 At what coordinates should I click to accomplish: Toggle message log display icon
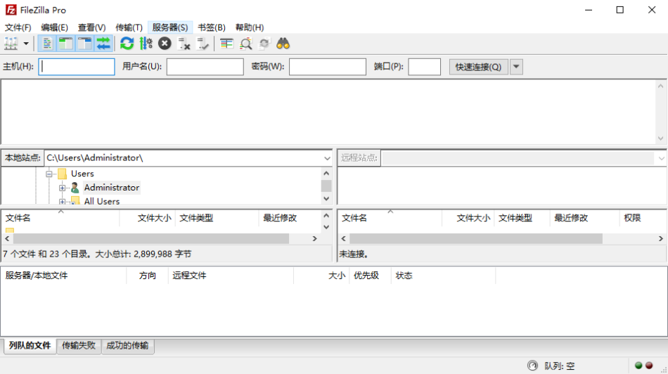(47, 44)
